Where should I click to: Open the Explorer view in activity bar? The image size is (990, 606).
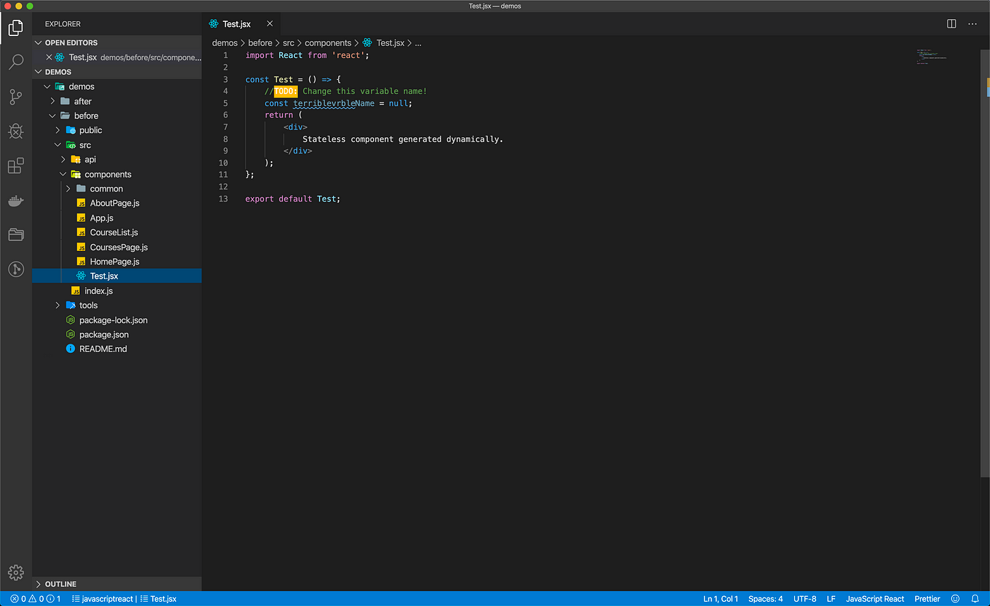point(16,29)
